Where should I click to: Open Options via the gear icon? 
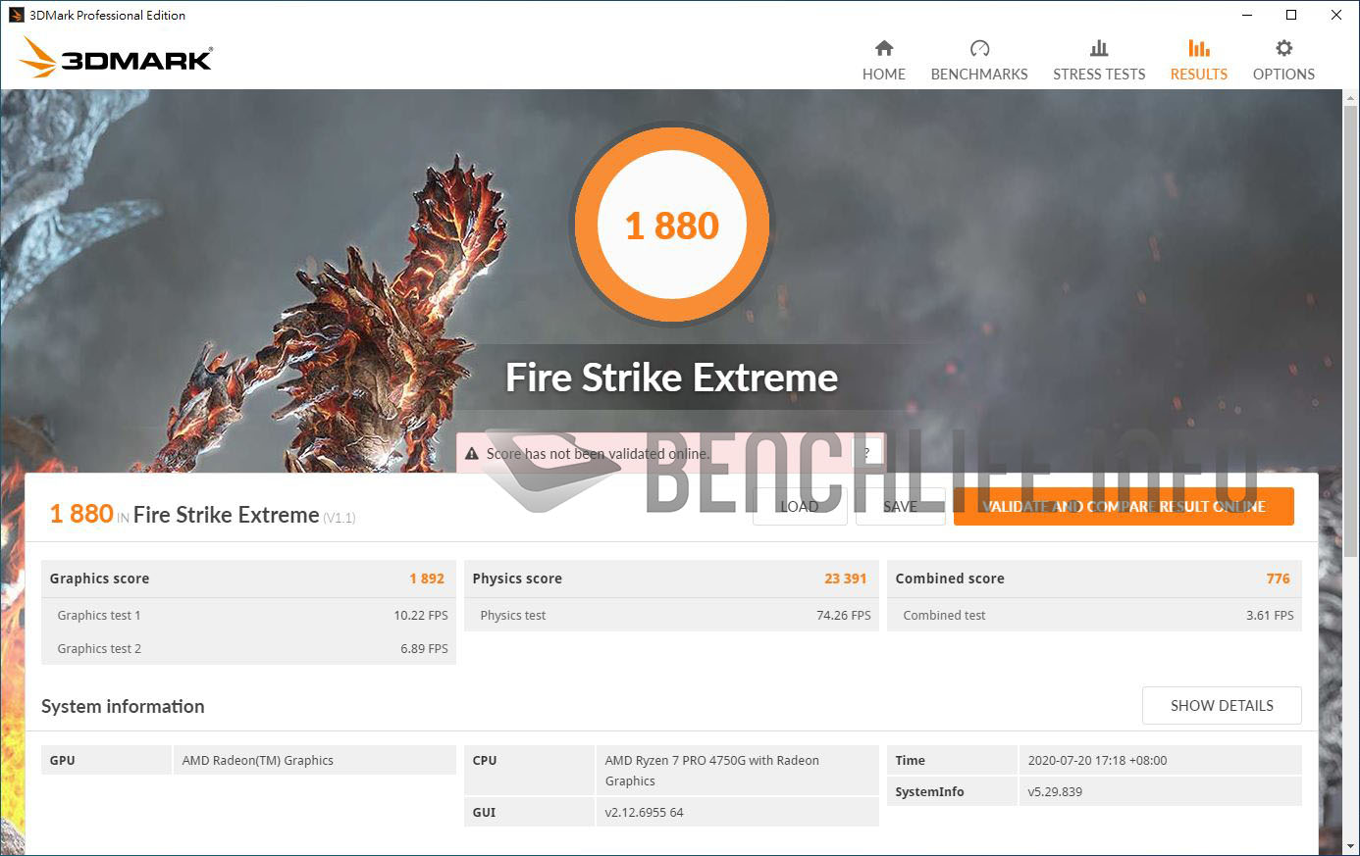pos(1282,46)
